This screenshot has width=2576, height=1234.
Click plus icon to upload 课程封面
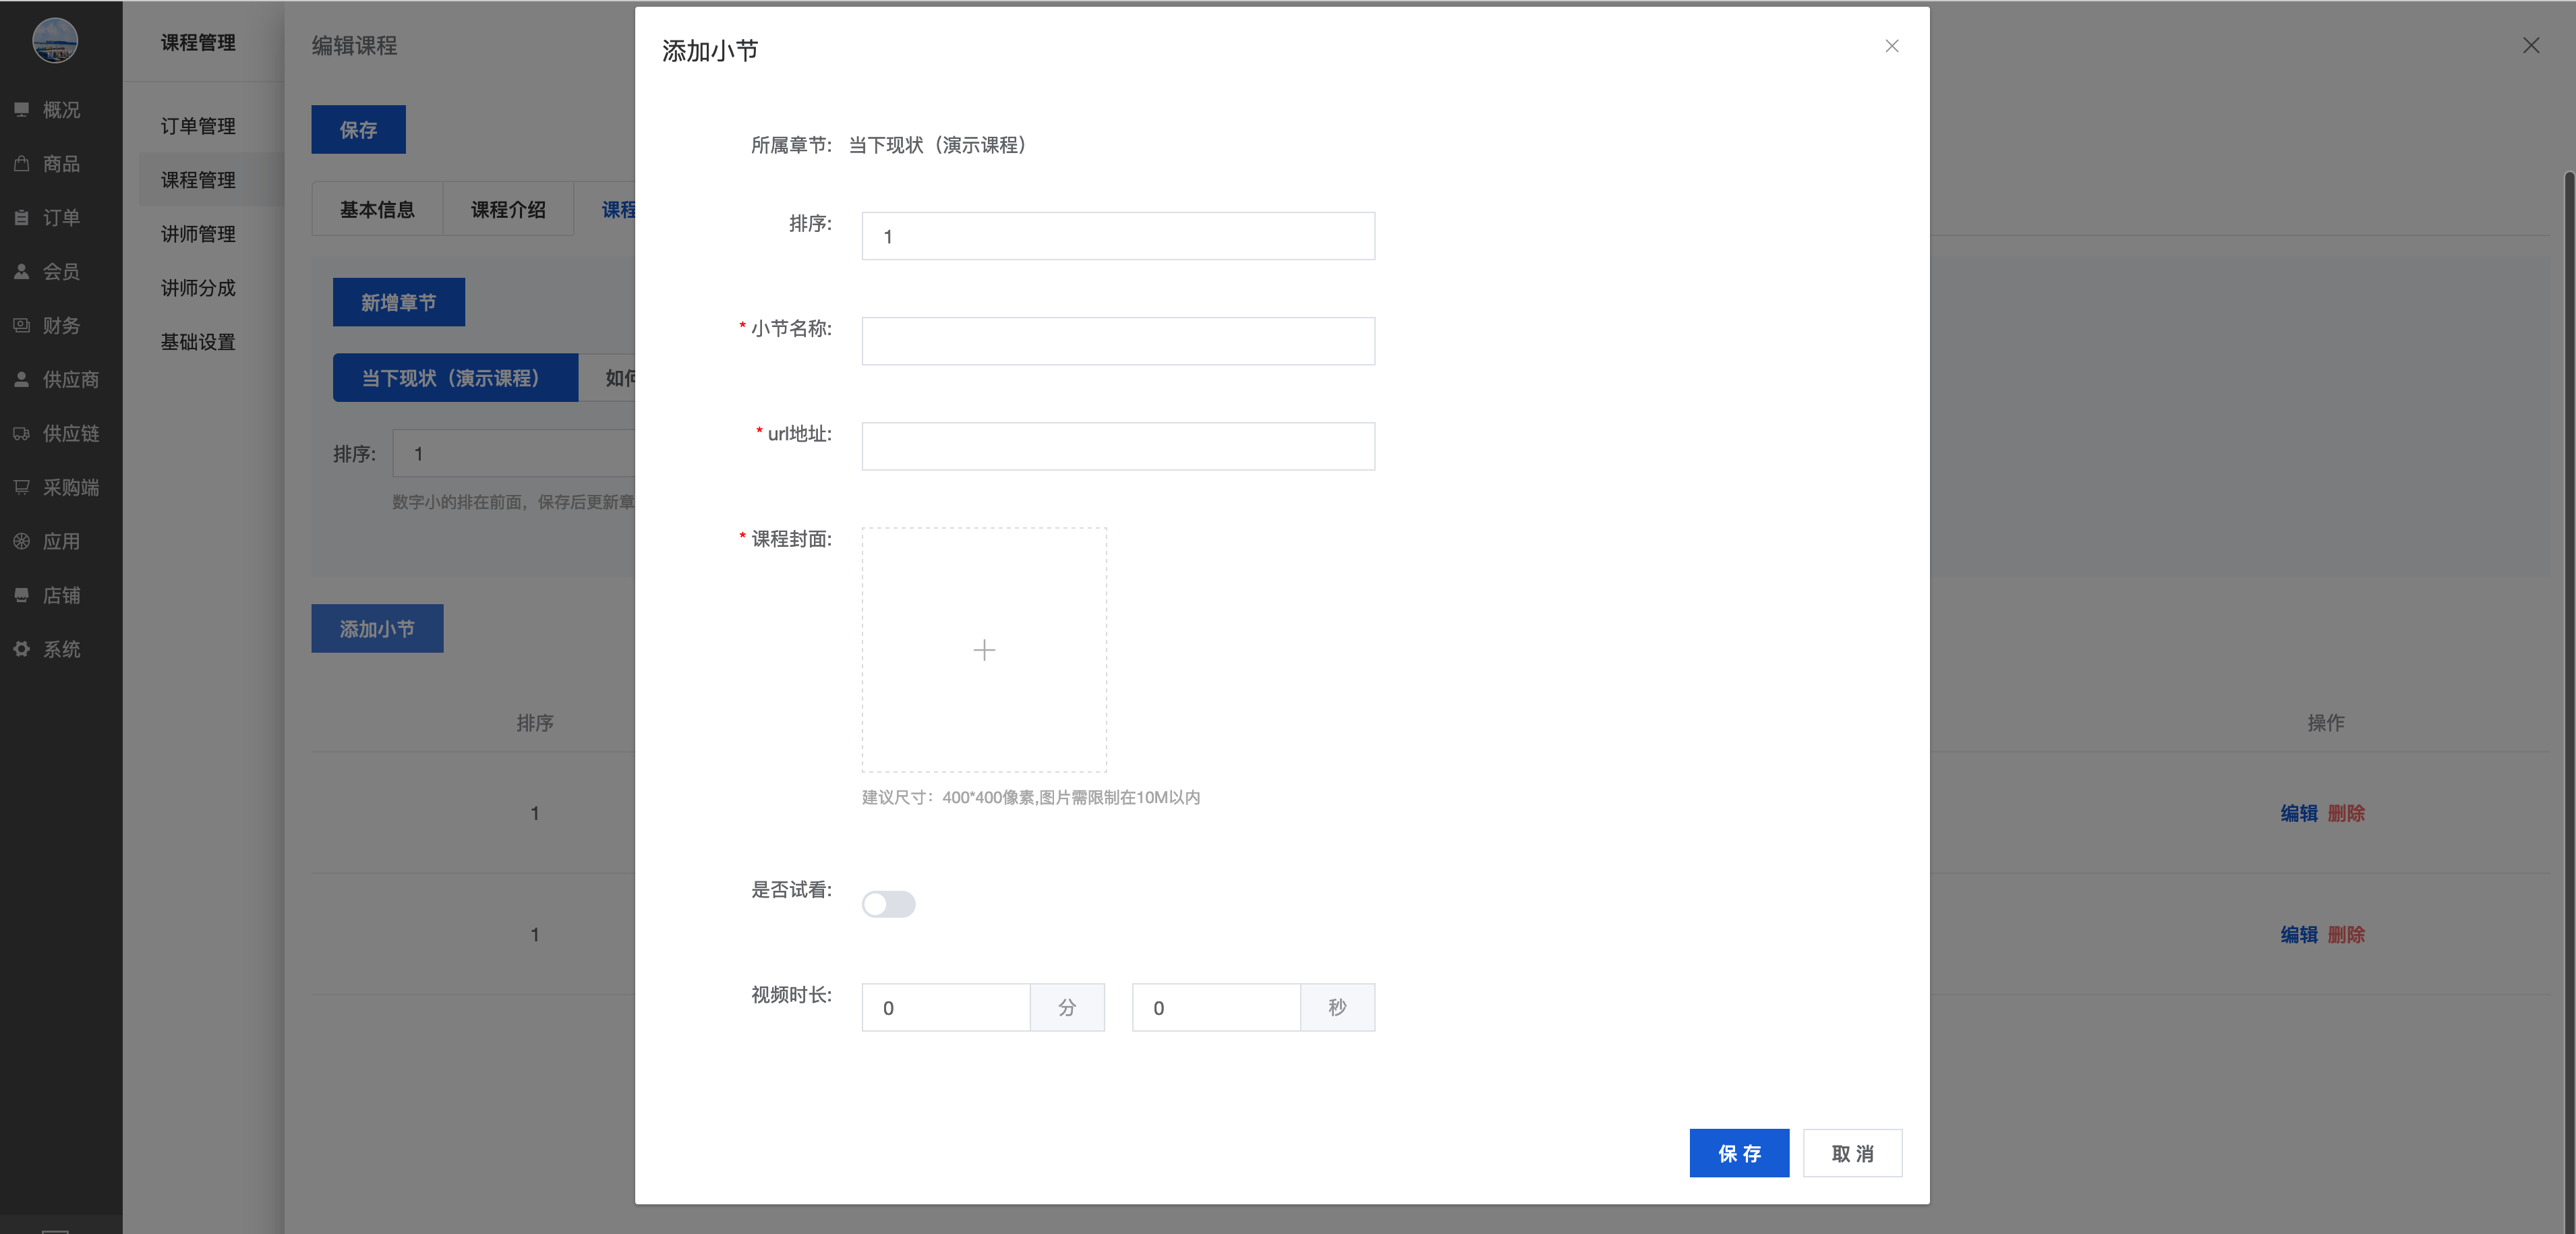(x=984, y=650)
